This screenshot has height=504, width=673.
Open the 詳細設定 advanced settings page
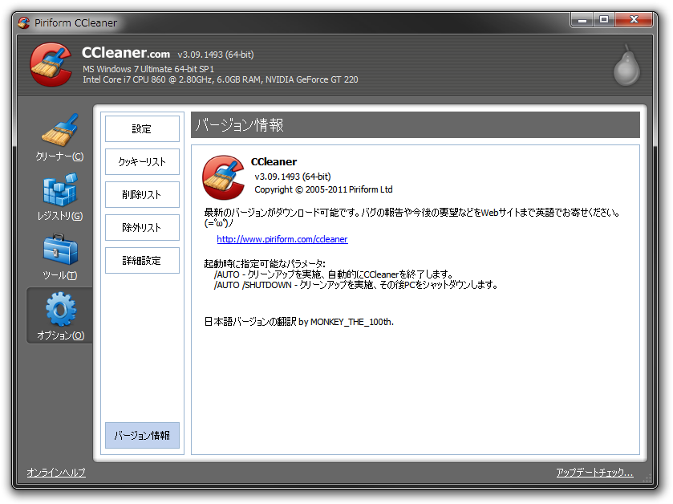(x=142, y=261)
